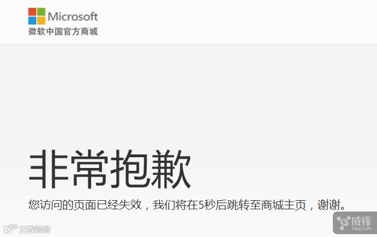This screenshot has width=377, height=237.
Task: Click the 非 character in the heading
Action: pos(49,169)
